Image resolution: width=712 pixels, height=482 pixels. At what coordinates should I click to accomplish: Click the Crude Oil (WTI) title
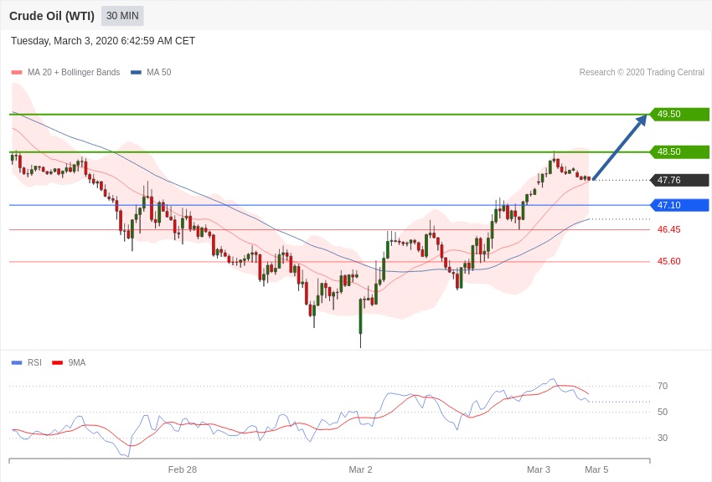tap(52, 16)
